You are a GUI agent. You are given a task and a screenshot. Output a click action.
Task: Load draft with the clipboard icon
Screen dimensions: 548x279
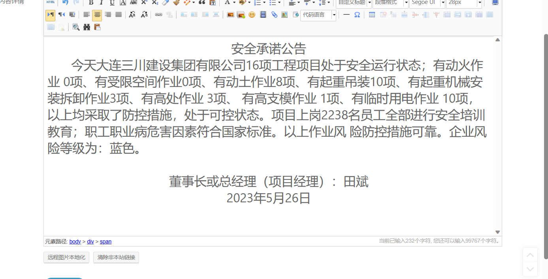pyautogui.click(x=97, y=27)
